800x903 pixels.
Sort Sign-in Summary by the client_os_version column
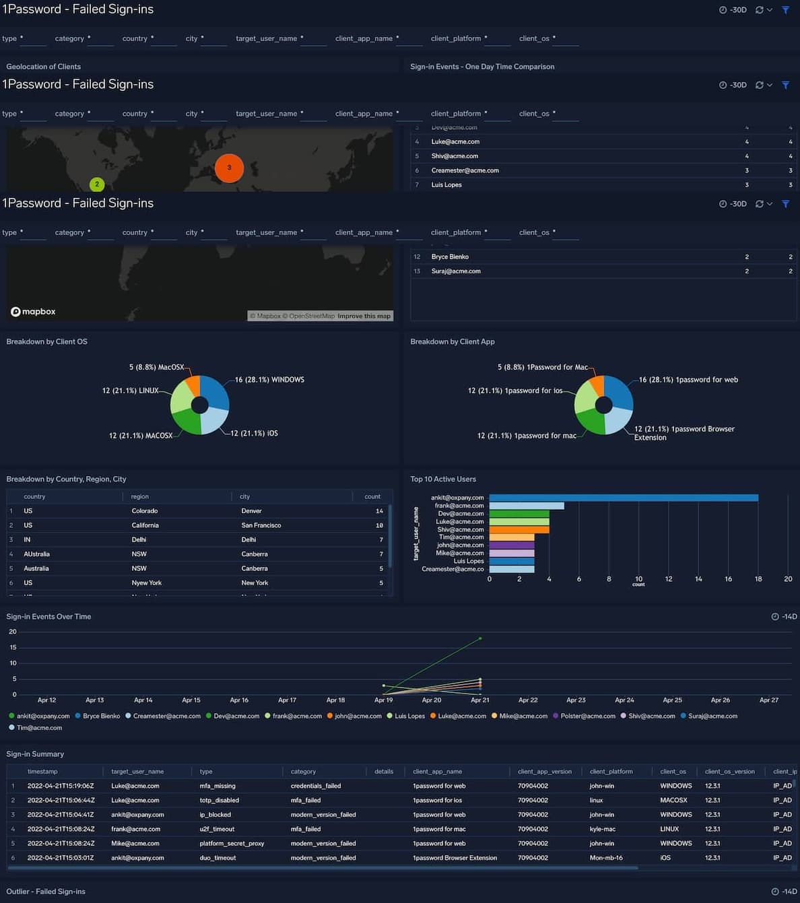point(729,772)
